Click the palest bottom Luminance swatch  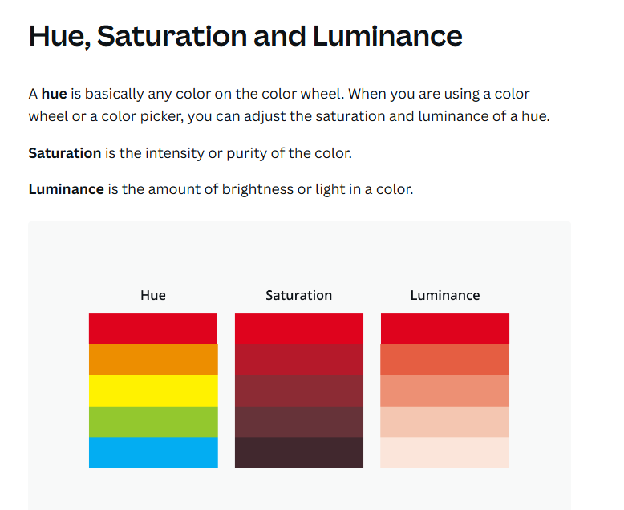(x=445, y=453)
